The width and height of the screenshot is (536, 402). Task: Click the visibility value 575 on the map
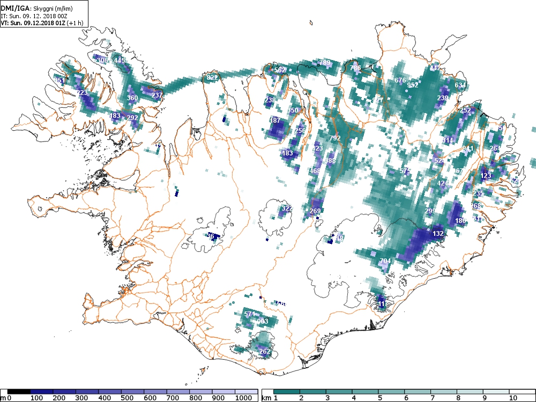[405, 170]
